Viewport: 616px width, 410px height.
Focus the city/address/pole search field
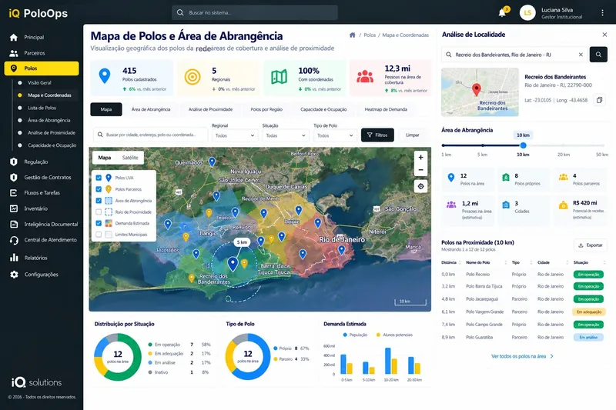(x=150, y=135)
